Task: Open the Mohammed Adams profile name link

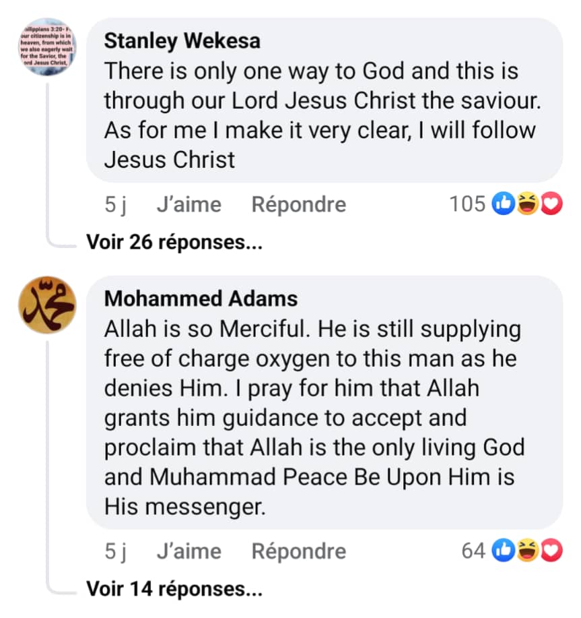Action: coord(201,298)
